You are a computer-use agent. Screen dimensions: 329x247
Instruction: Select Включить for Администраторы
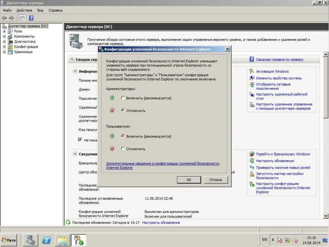[123, 98]
